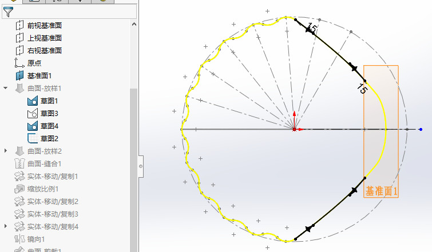The width and height of the screenshot is (432, 252).
Task: Select the 曲面-缝合1 label
Action: (45, 164)
